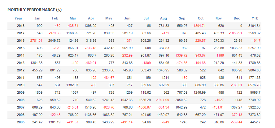Click the Jun column header
Image resolution: width=275 pixels, height=128 pixels.
point(127,18)
